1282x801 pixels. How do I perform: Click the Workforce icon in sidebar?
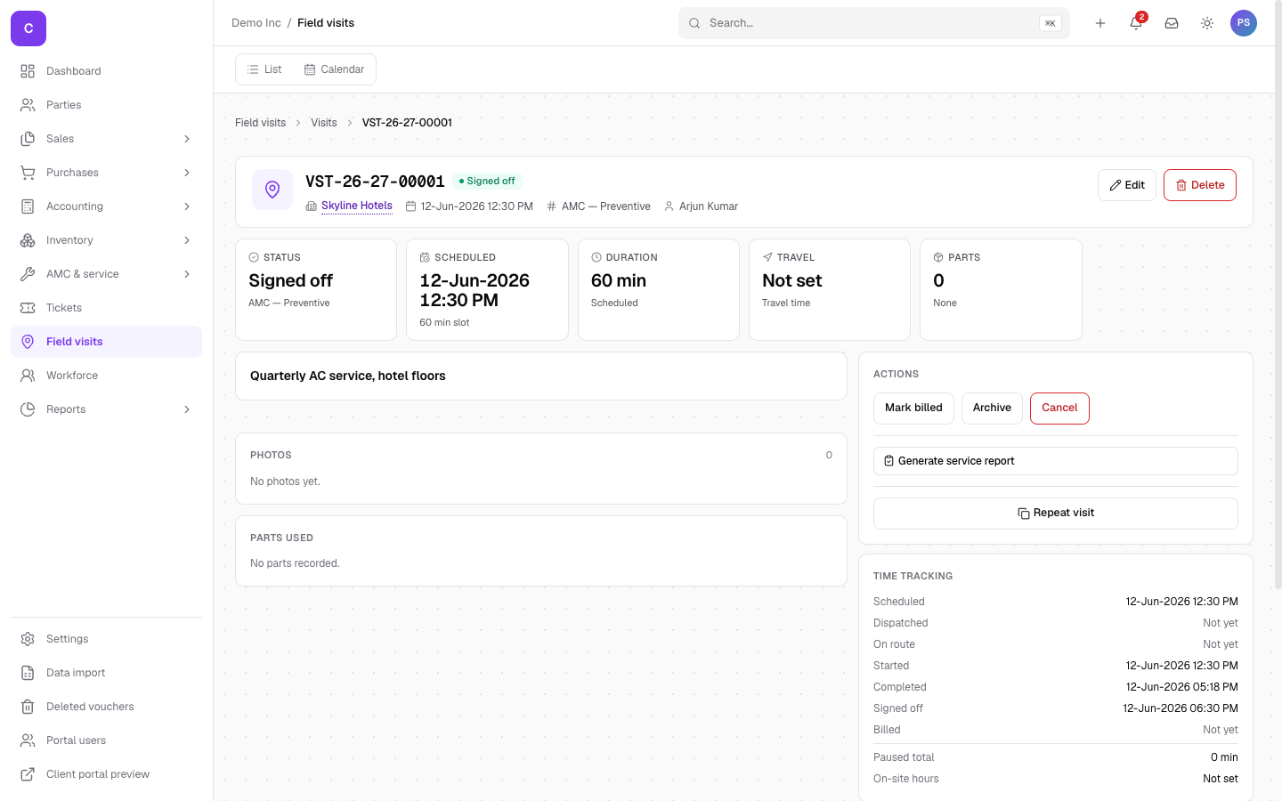pyautogui.click(x=28, y=376)
